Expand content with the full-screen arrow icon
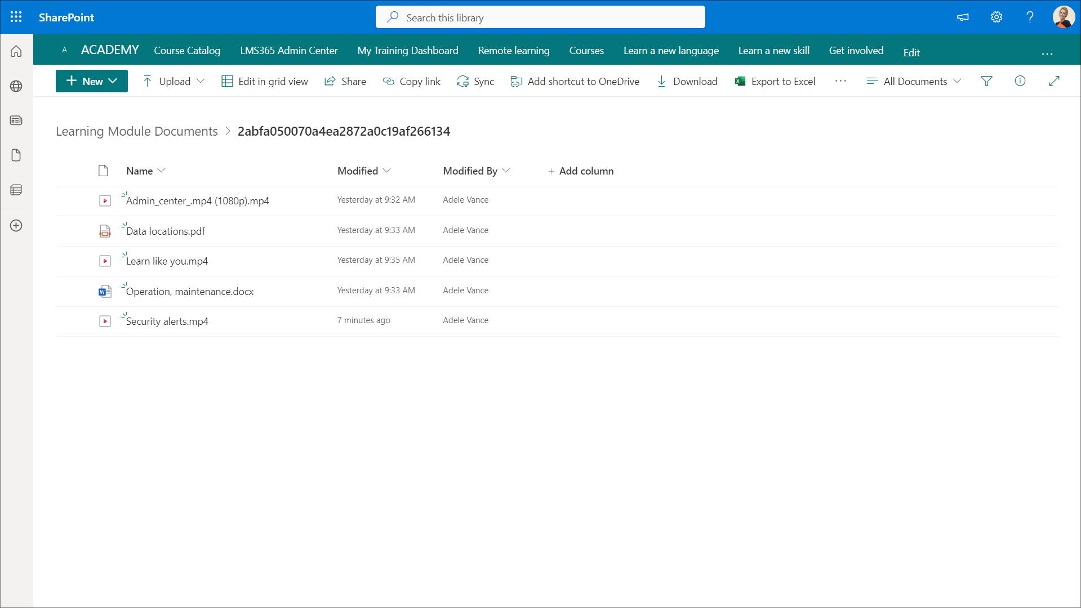 (1054, 81)
